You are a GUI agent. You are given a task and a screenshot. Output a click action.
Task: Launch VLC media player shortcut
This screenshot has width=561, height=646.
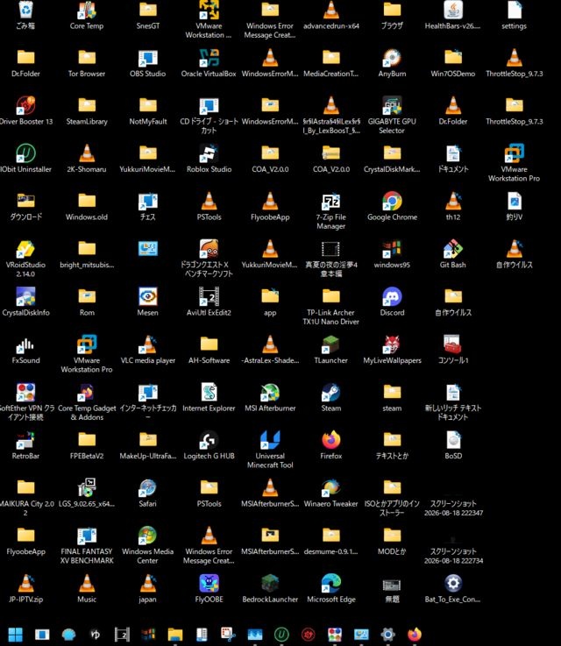(148, 344)
